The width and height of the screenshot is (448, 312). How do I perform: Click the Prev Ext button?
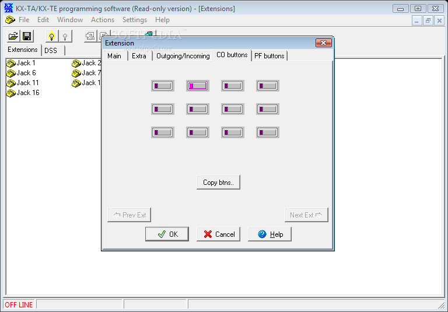129,215
